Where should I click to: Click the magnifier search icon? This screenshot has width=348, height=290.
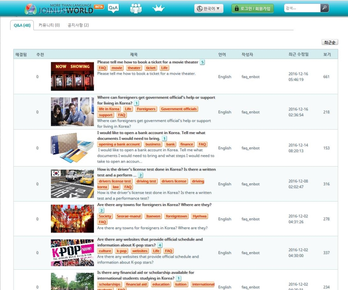(324, 8)
